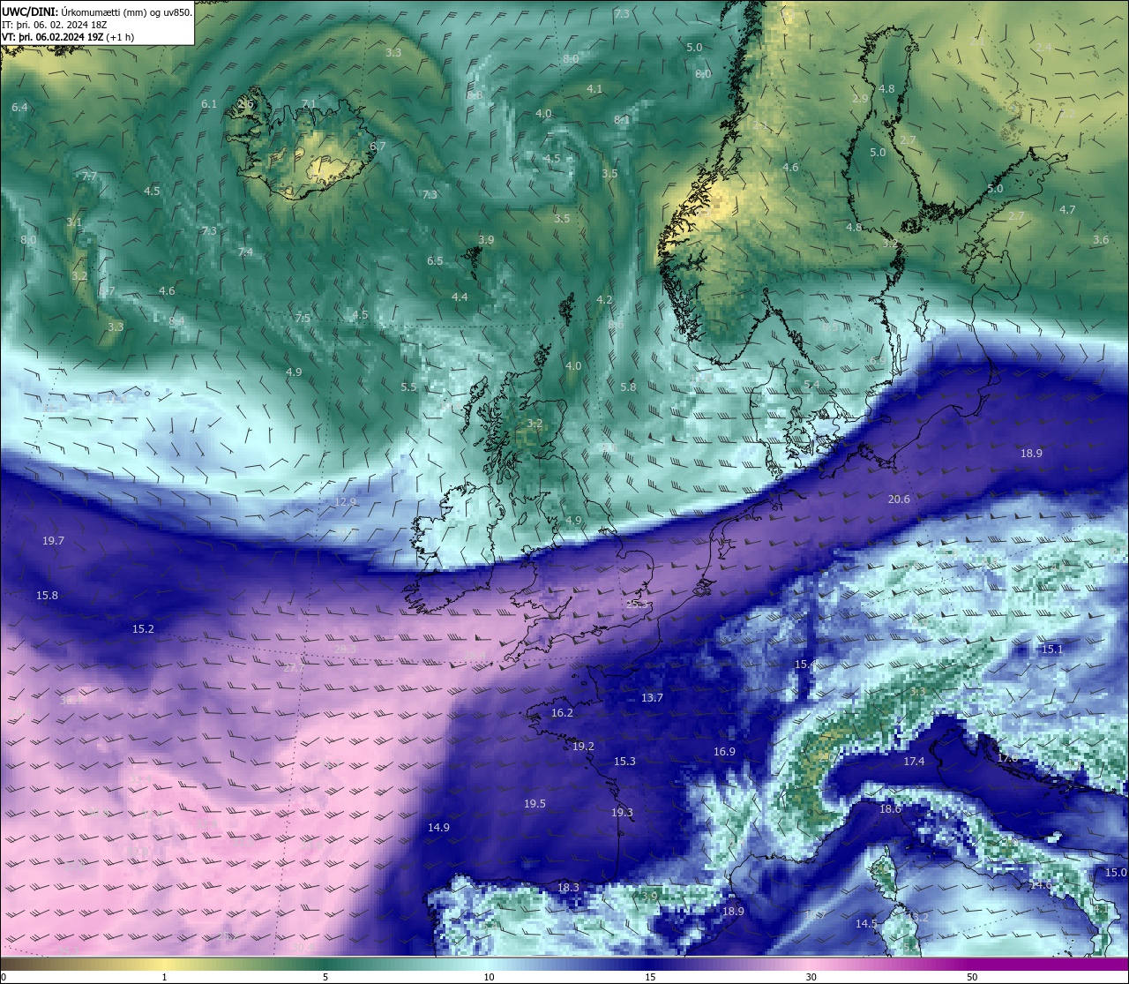Click the 6.1 value near Iceland
The height and width of the screenshot is (984, 1129).
[208, 104]
